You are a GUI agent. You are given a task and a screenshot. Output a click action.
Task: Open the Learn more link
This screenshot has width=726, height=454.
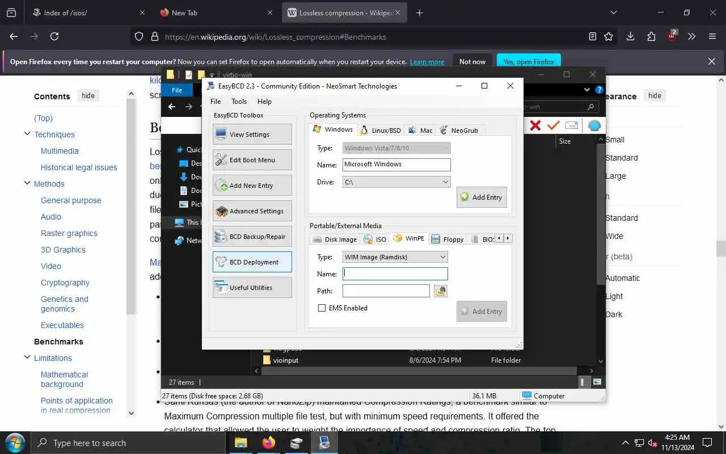427,62
